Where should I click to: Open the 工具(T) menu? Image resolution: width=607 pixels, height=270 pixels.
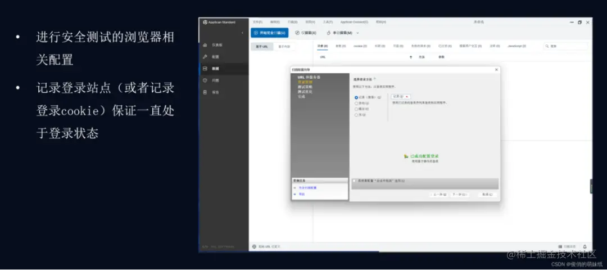click(328, 22)
